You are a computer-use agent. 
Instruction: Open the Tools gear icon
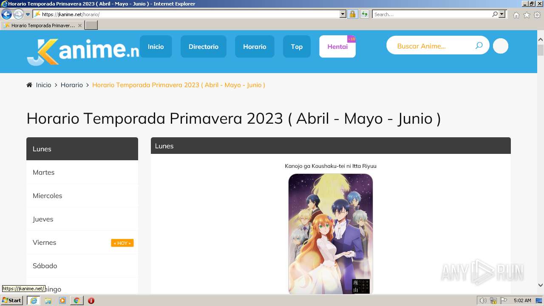point(537,15)
